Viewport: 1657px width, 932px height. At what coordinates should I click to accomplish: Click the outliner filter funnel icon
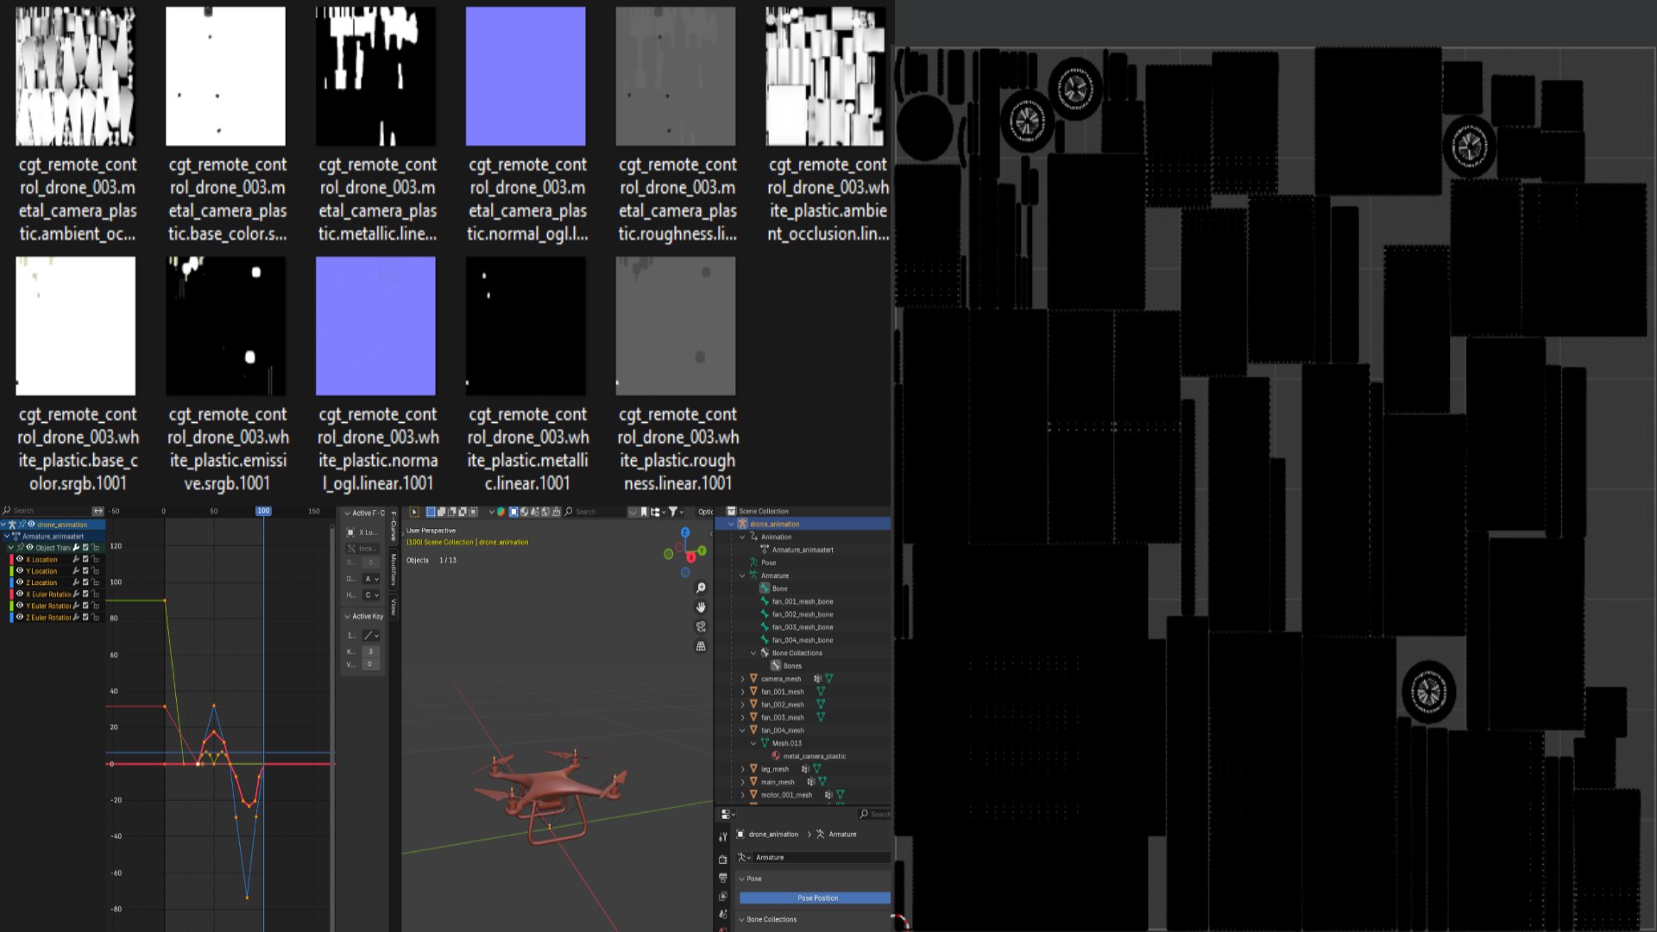(673, 512)
